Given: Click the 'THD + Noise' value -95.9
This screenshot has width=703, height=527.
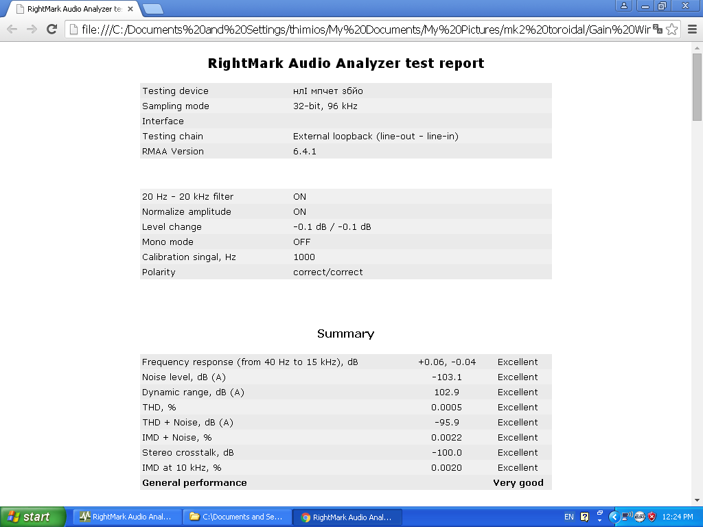Looking at the screenshot, I should click(446, 423).
